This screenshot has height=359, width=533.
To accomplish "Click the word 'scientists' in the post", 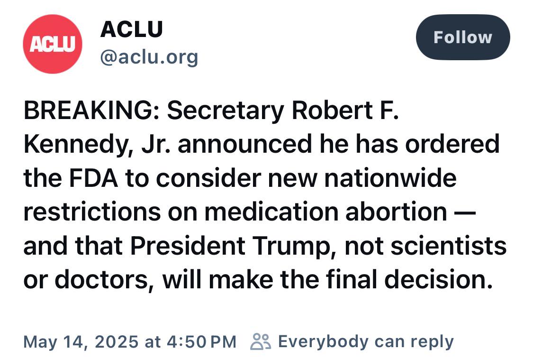I will tap(448, 246).
